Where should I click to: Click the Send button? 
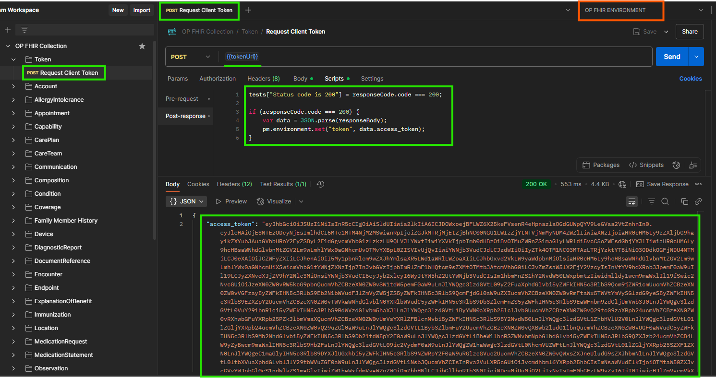(x=672, y=57)
